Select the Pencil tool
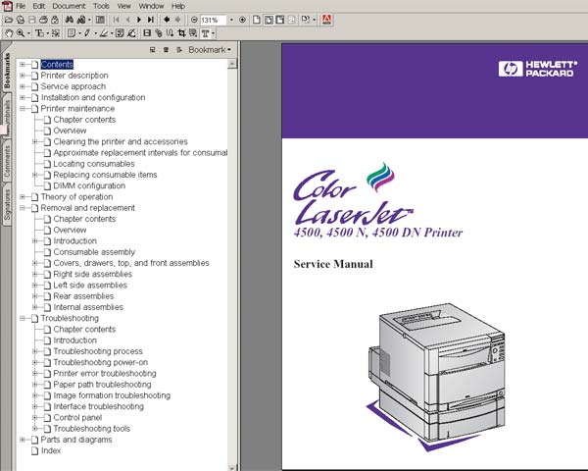Image resolution: width=588 pixels, height=471 pixels. pyautogui.click(x=87, y=33)
